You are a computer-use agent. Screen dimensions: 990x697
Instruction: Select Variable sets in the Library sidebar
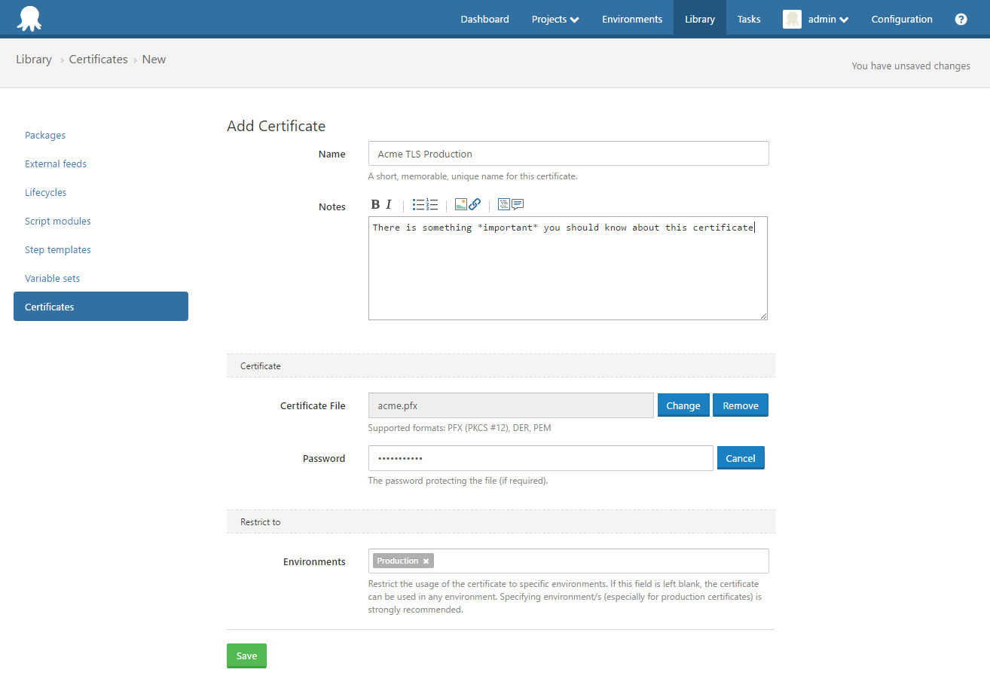52,278
